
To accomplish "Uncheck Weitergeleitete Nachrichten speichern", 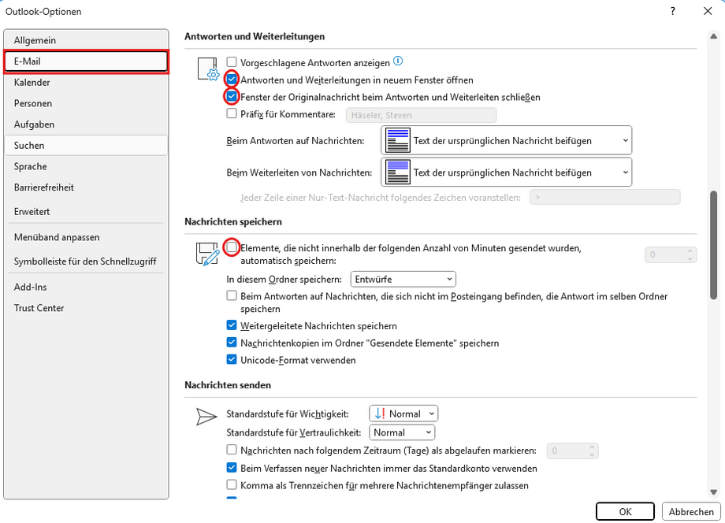I will (232, 325).
